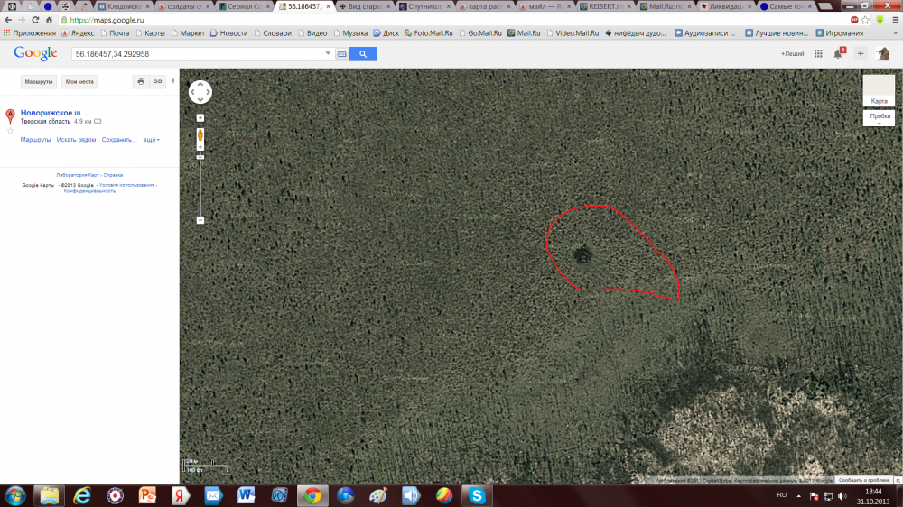Click Сообщить о проблеме on the map
This screenshot has height=507, width=903.
tap(864, 480)
